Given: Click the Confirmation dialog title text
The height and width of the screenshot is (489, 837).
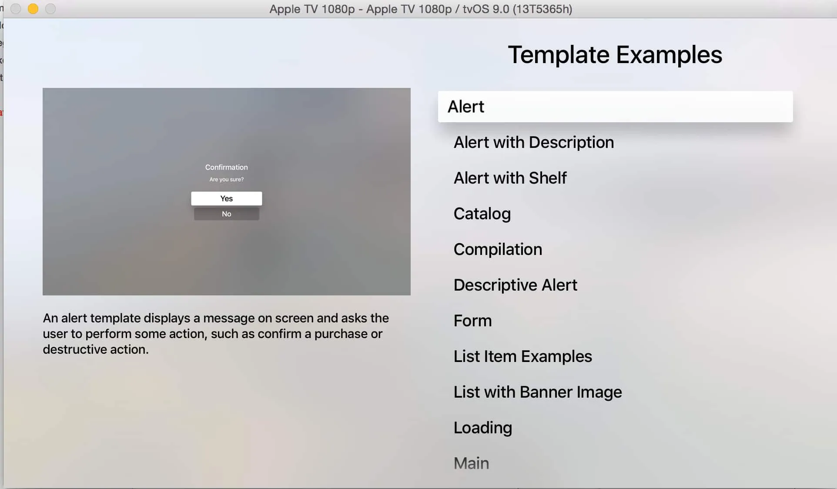Looking at the screenshot, I should (x=226, y=167).
